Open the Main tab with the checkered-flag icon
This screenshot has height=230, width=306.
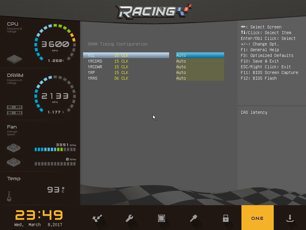97,218
